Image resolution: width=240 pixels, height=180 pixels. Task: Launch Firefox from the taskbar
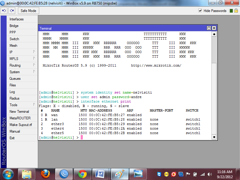pos(45,174)
